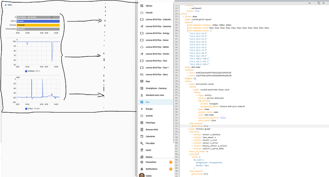Image resolution: width=329 pixels, height=177 pixels.
Task: Open the Notifications bell icon
Action: [x=142, y=169]
